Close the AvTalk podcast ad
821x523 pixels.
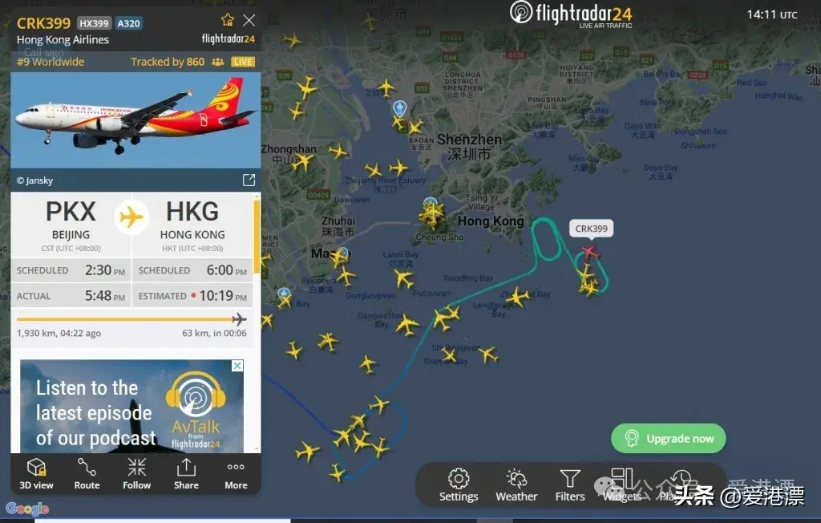pyautogui.click(x=237, y=366)
